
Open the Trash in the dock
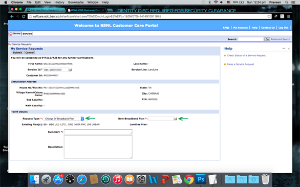[x=265, y=179]
